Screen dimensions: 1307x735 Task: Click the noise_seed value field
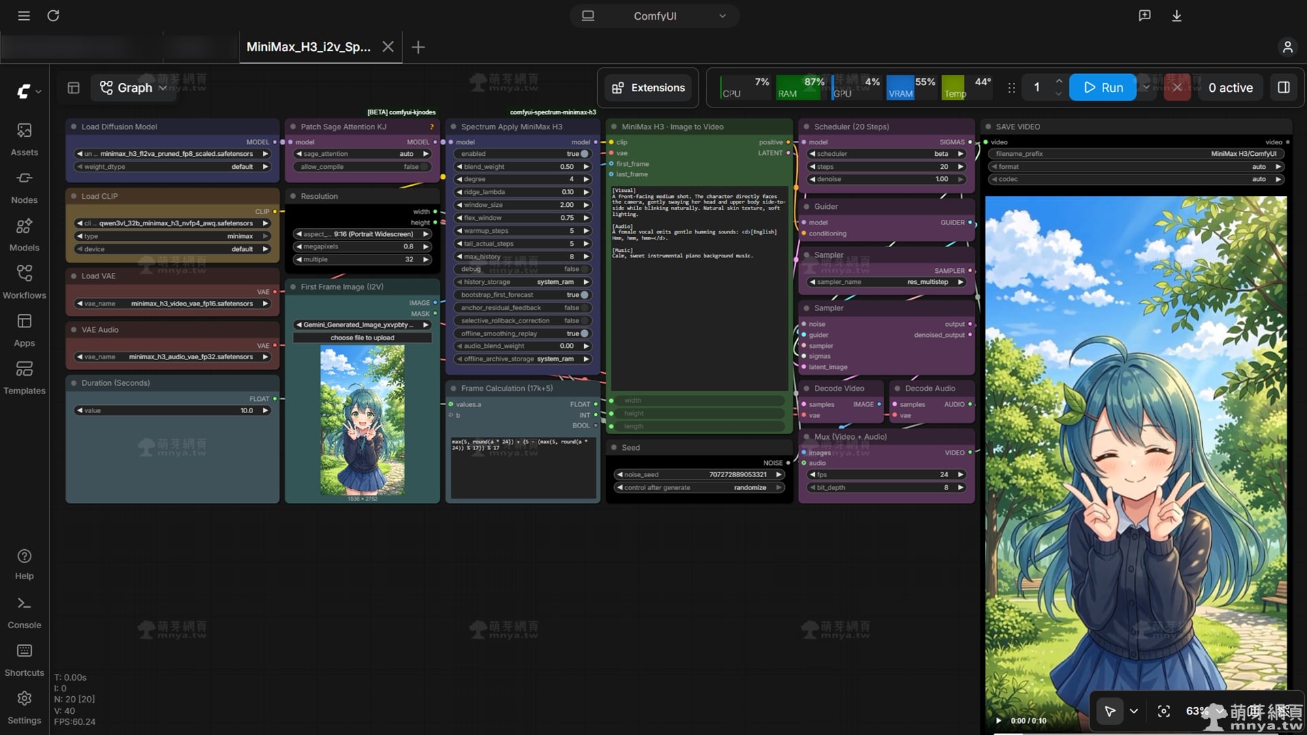coord(699,474)
